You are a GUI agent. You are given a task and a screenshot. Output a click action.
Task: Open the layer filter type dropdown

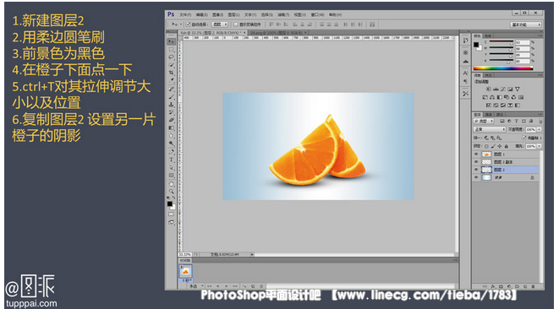pyautogui.click(x=484, y=122)
